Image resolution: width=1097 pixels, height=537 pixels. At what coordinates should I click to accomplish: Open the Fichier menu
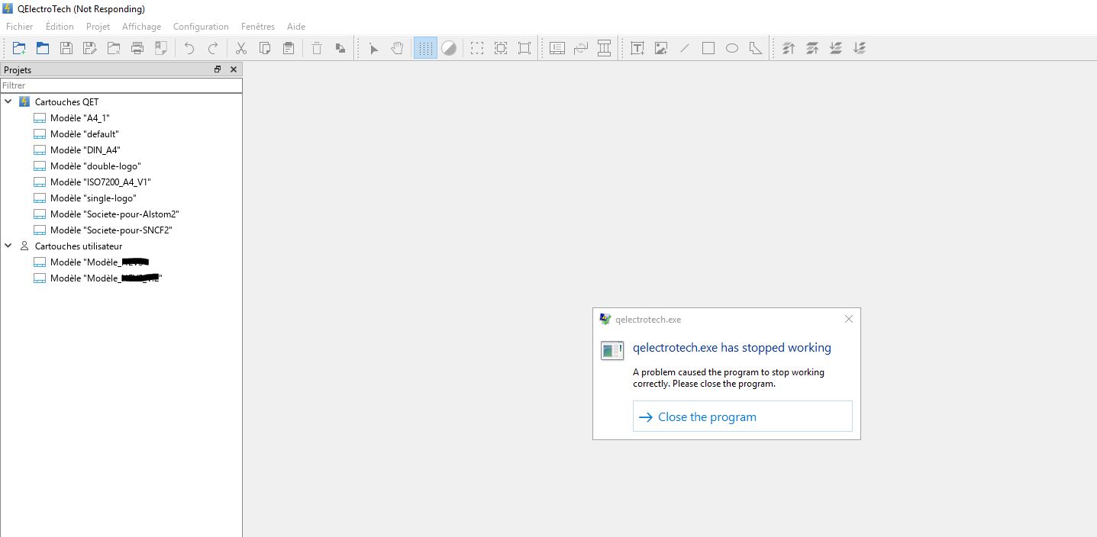(x=20, y=27)
